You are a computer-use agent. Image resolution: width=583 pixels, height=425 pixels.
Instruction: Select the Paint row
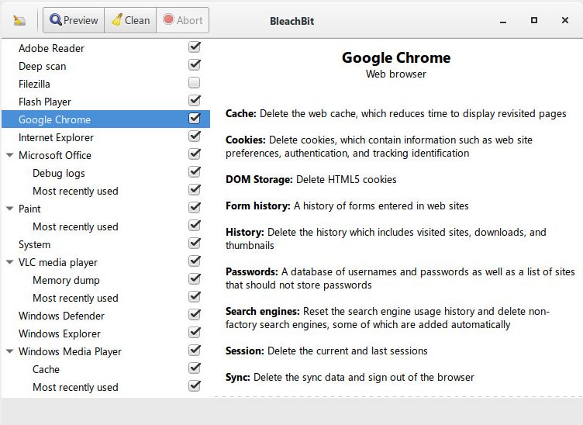click(105, 209)
